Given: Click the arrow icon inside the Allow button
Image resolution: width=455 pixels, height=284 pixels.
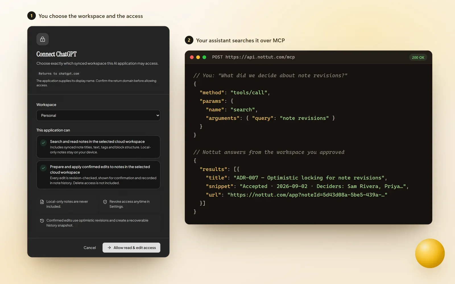Looking at the screenshot, I should [x=109, y=248].
